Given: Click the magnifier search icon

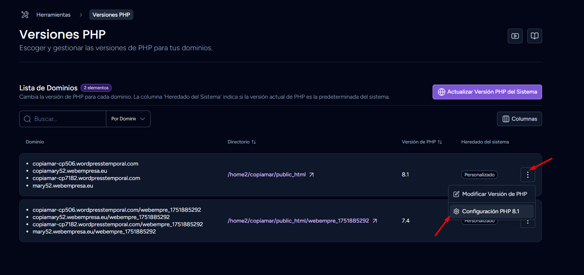Looking at the screenshot, I should (27, 119).
